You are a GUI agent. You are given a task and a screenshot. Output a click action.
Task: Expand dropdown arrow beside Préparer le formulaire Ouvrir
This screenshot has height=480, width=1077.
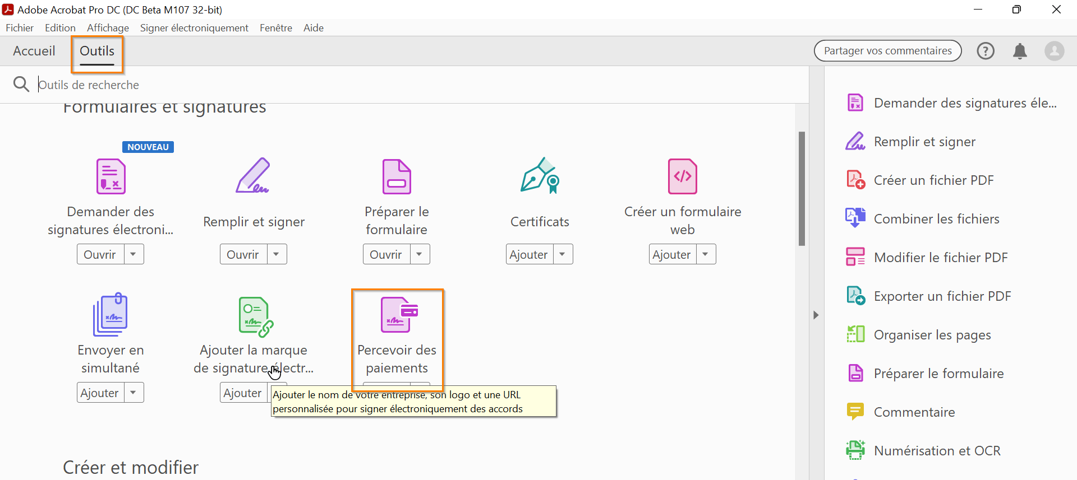click(420, 254)
